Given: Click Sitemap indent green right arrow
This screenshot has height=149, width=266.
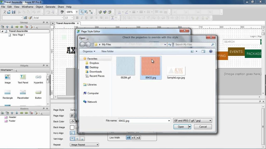Looking at the screenshot, I should click(x=17, y=27).
